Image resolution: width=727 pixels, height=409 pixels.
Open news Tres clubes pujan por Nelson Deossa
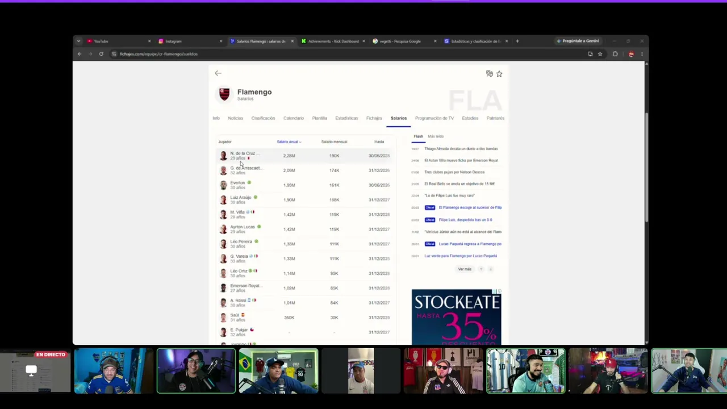tap(454, 172)
